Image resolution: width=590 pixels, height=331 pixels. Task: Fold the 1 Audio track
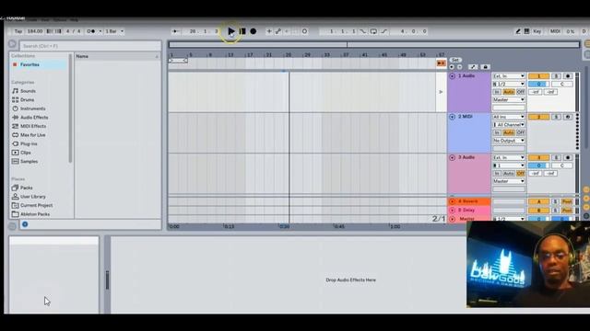pyautogui.click(x=453, y=75)
